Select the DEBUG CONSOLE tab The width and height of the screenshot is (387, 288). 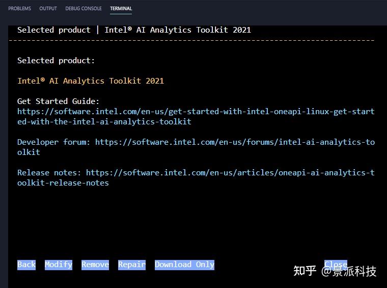pos(84,9)
